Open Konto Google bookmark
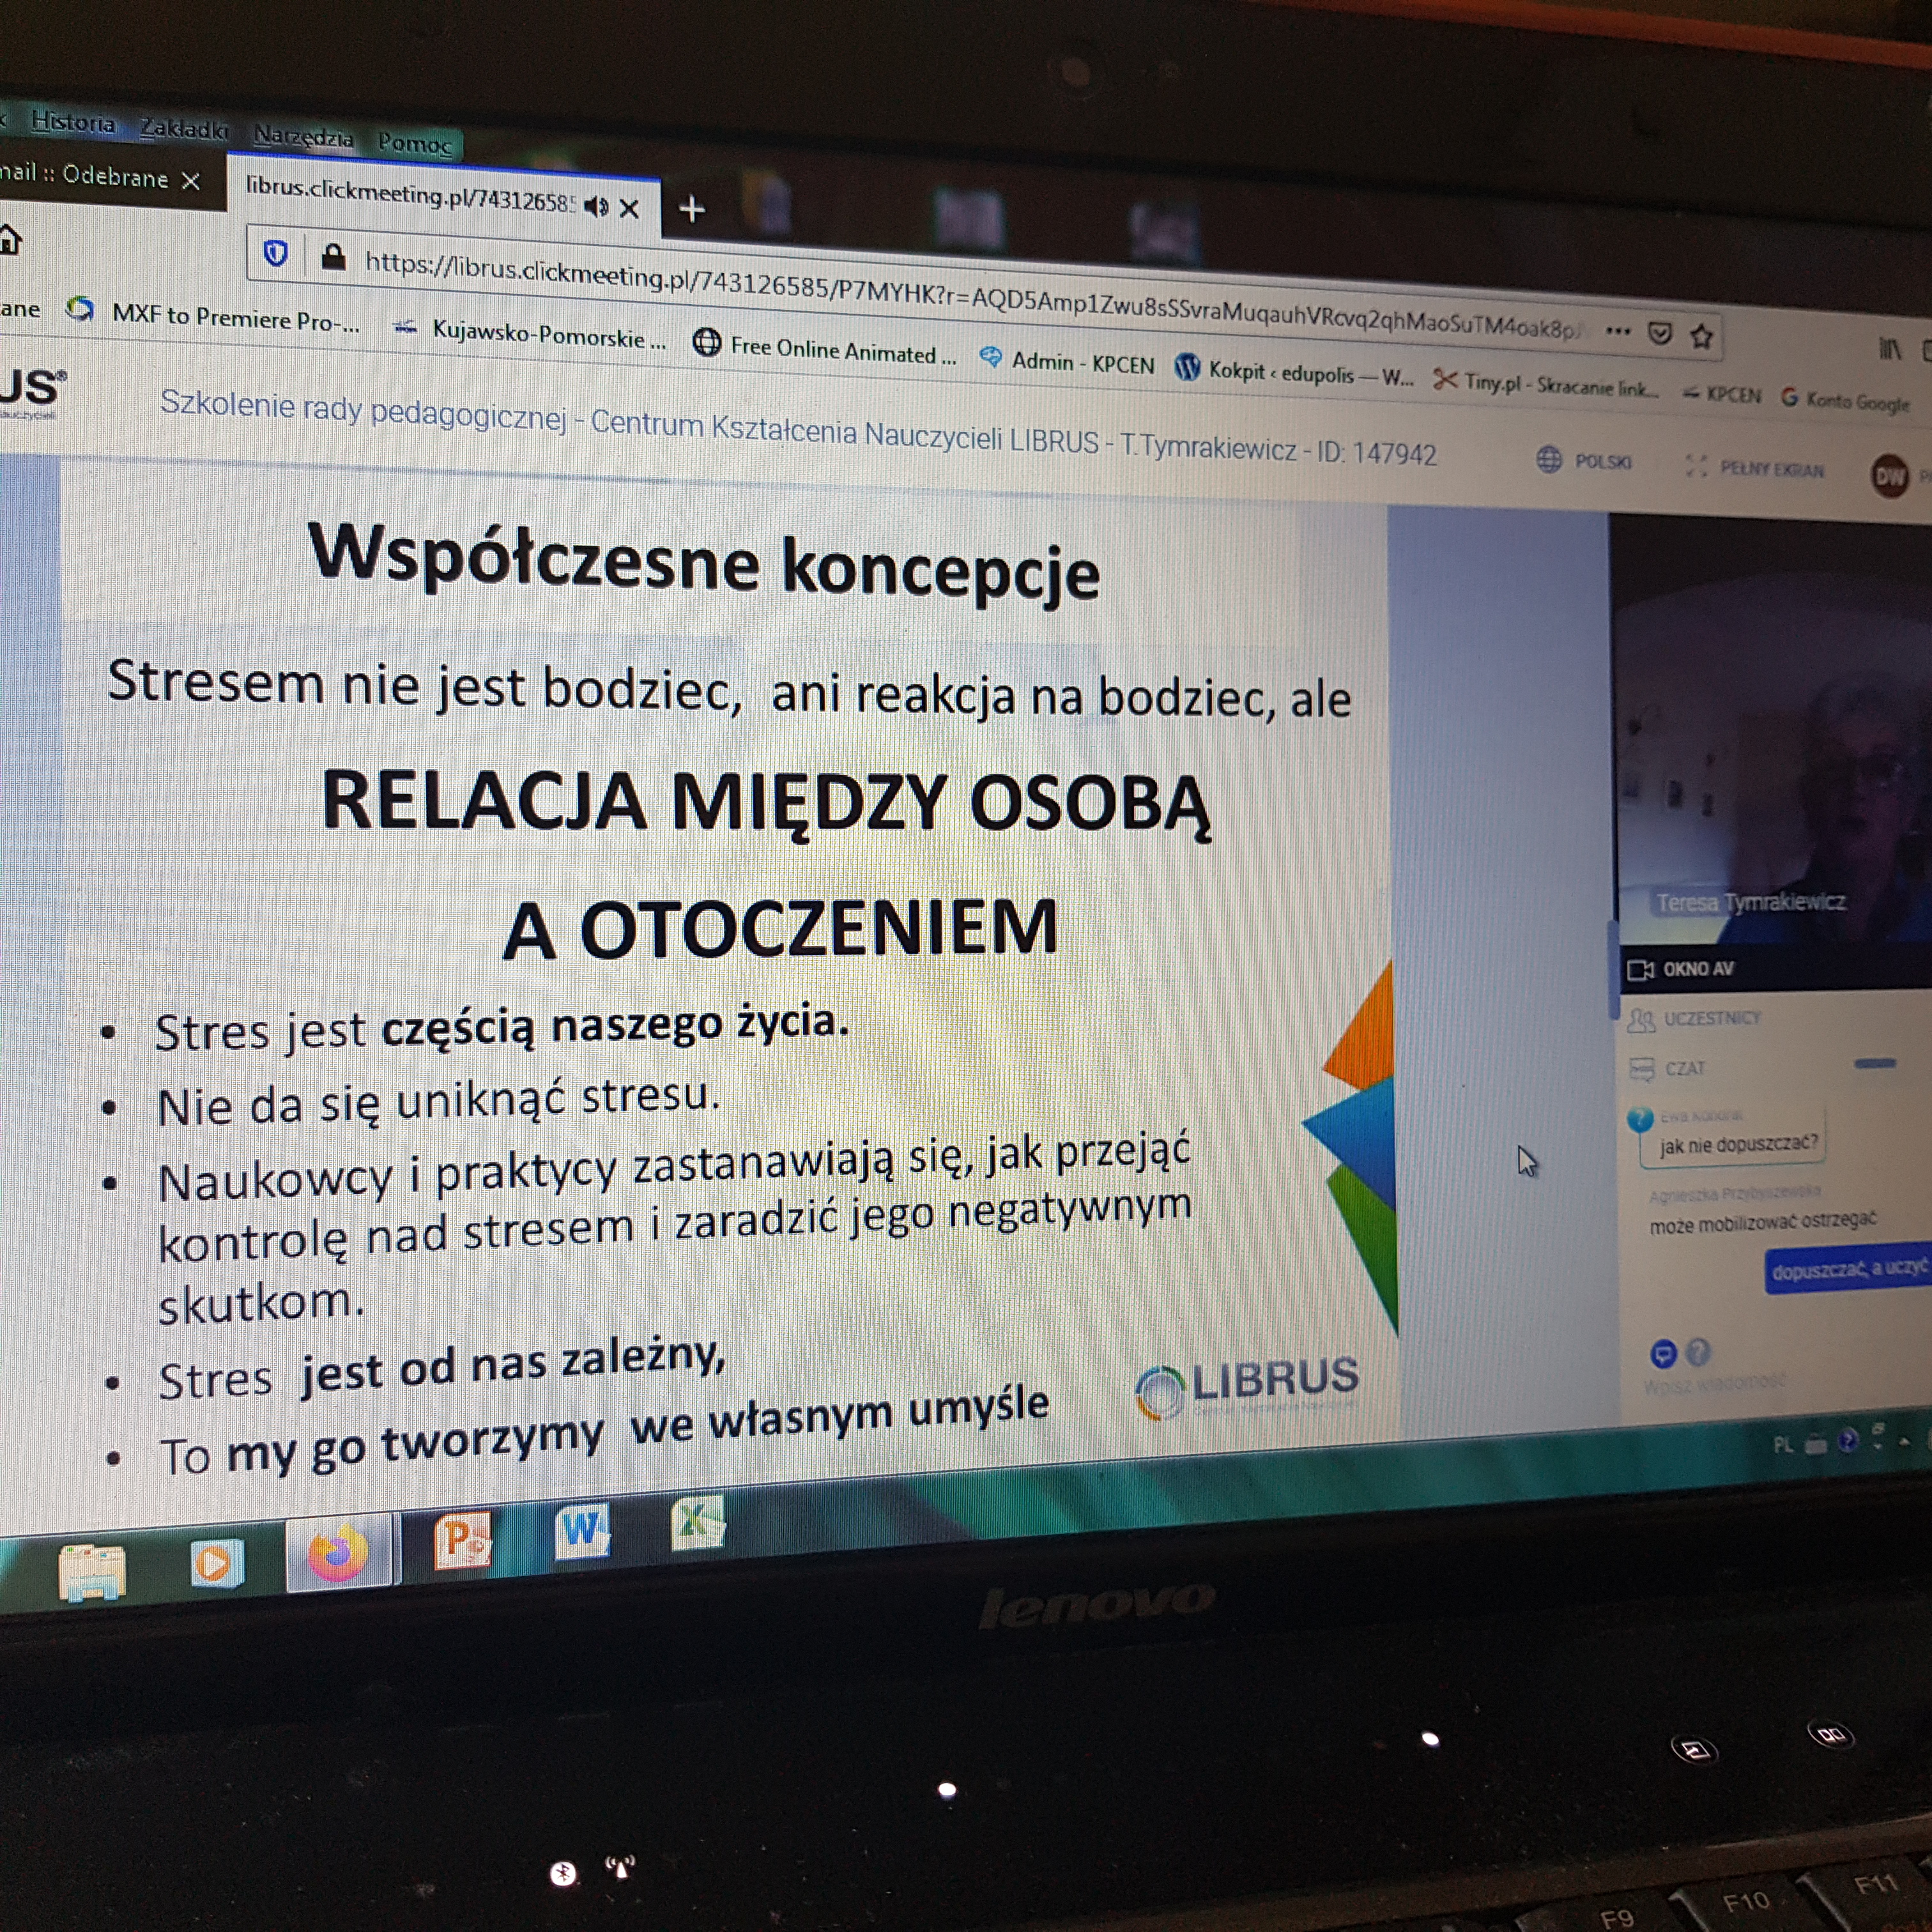 [1845, 400]
